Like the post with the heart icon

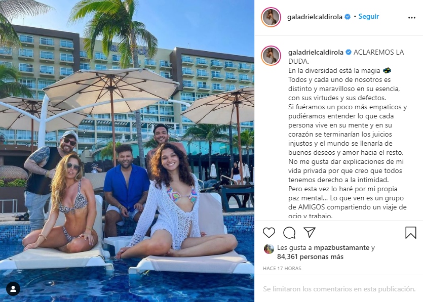point(268,233)
